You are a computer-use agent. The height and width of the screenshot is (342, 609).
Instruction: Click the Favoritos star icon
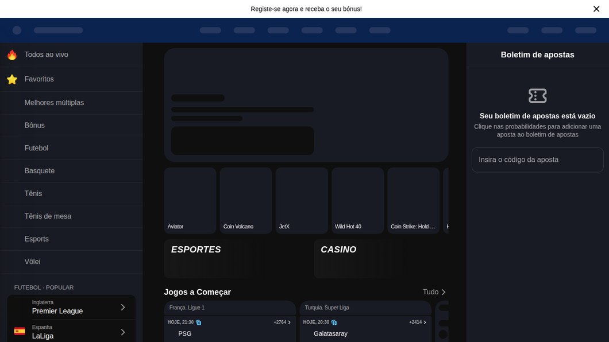click(x=12, y=79)
